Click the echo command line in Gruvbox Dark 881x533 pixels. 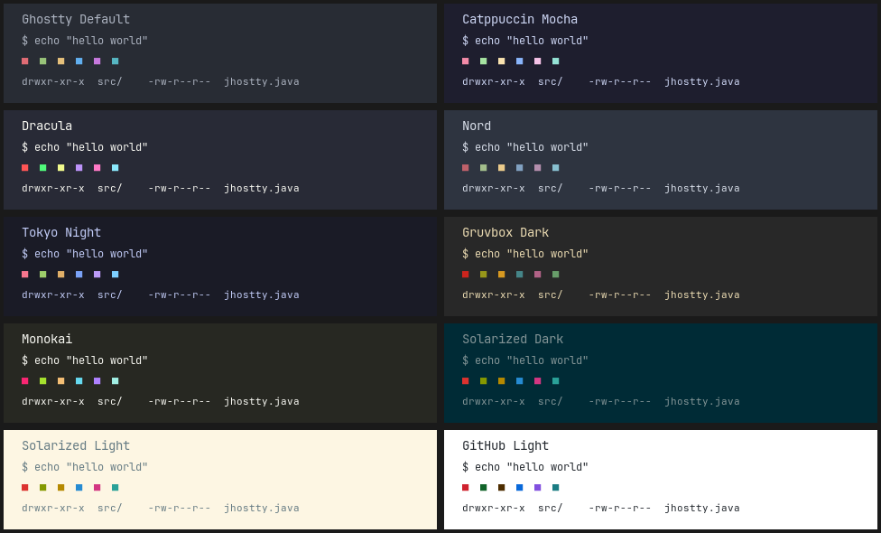[x=525, y=254]
